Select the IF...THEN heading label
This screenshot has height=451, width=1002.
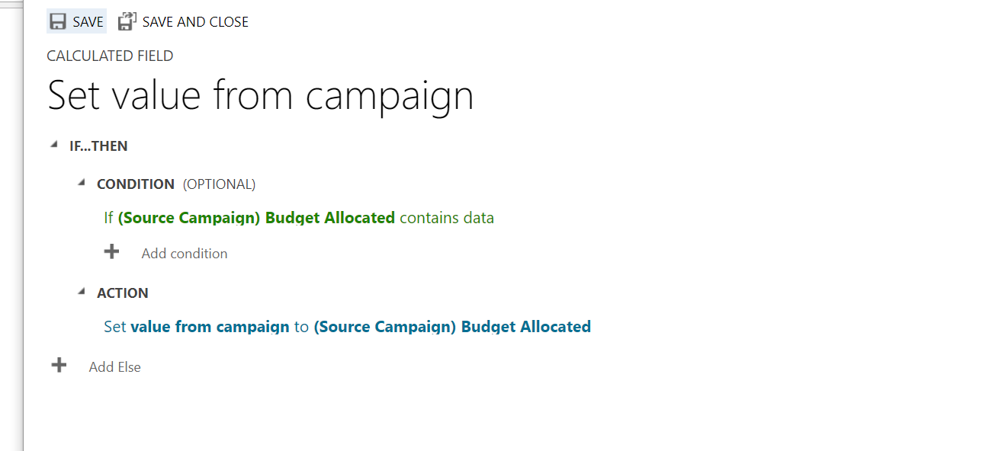(98, 146)
